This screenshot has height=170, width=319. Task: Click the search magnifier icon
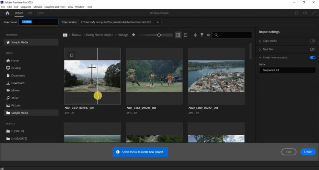coord(216,35)
